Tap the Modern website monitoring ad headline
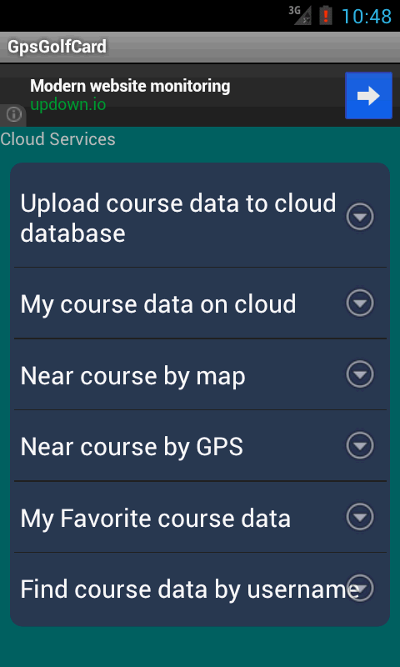400x667 pixels. (x=130, y=87)
